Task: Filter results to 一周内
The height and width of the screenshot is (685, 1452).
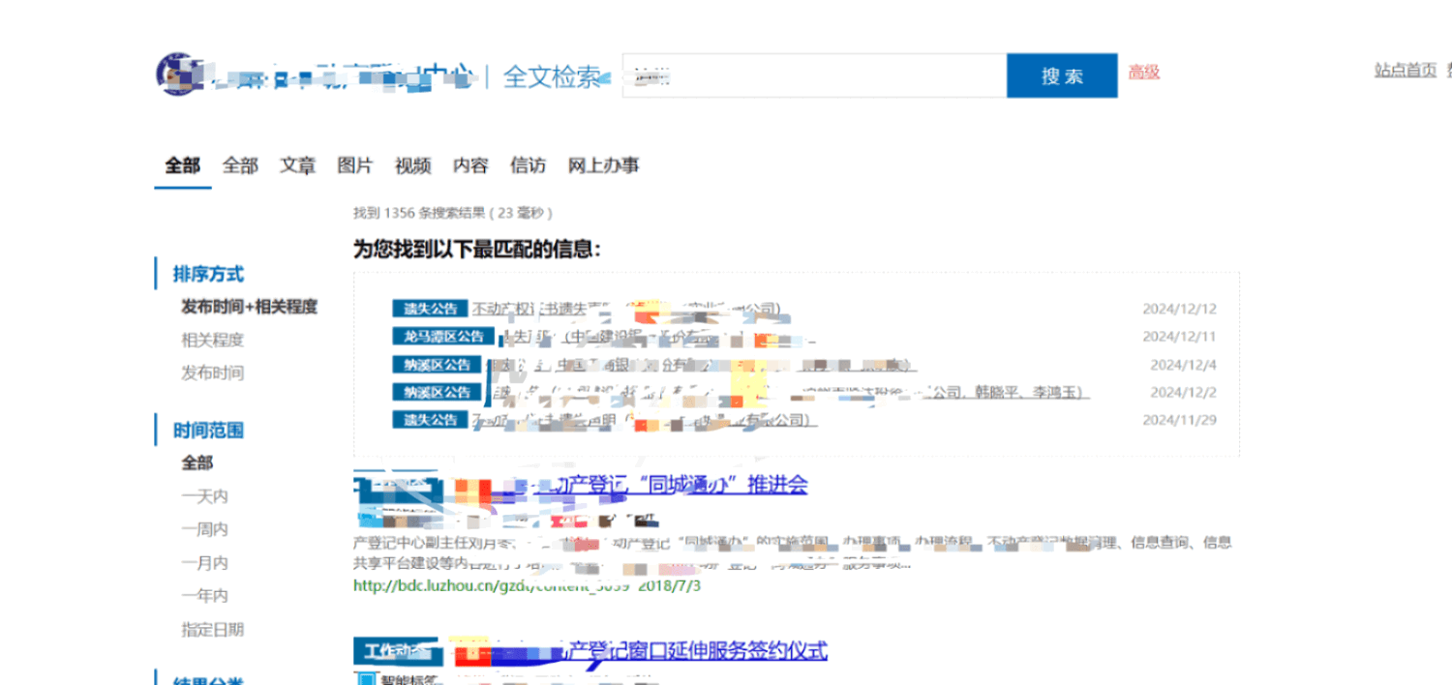Action: [205, 529]
